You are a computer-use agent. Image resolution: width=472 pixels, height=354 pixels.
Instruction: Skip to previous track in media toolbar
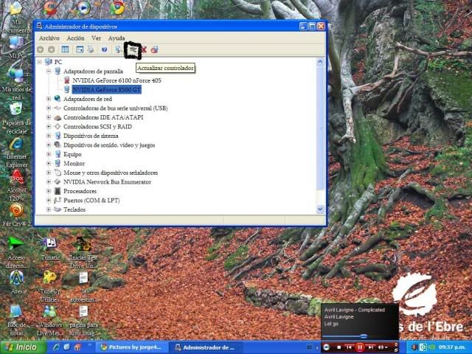[349, 347]
